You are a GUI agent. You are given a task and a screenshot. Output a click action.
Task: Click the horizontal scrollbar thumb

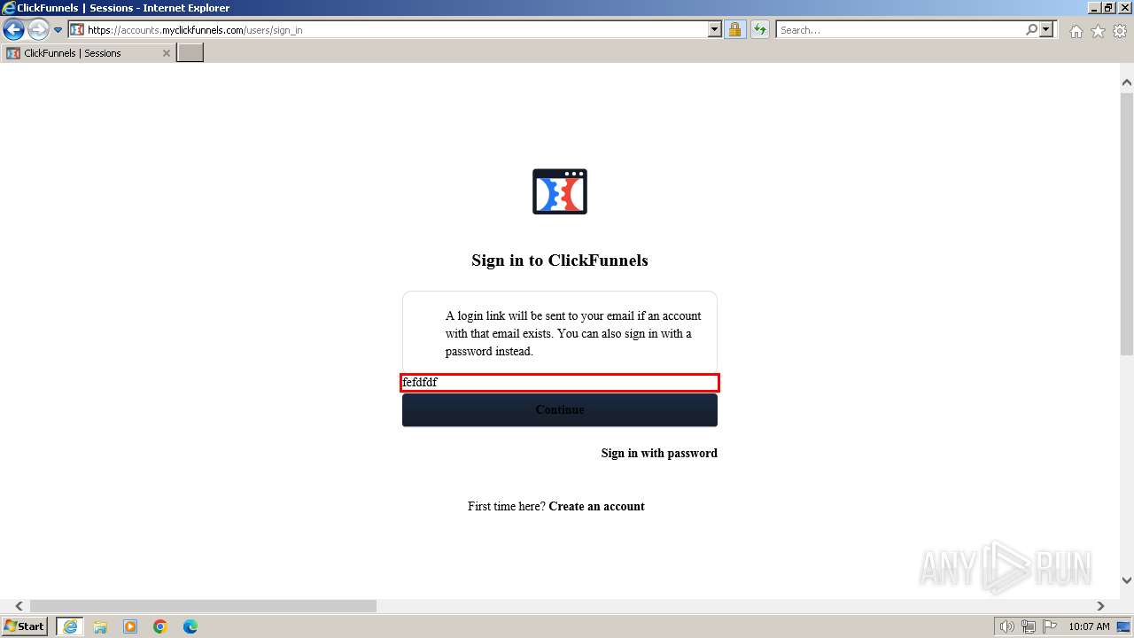point(203,606)
